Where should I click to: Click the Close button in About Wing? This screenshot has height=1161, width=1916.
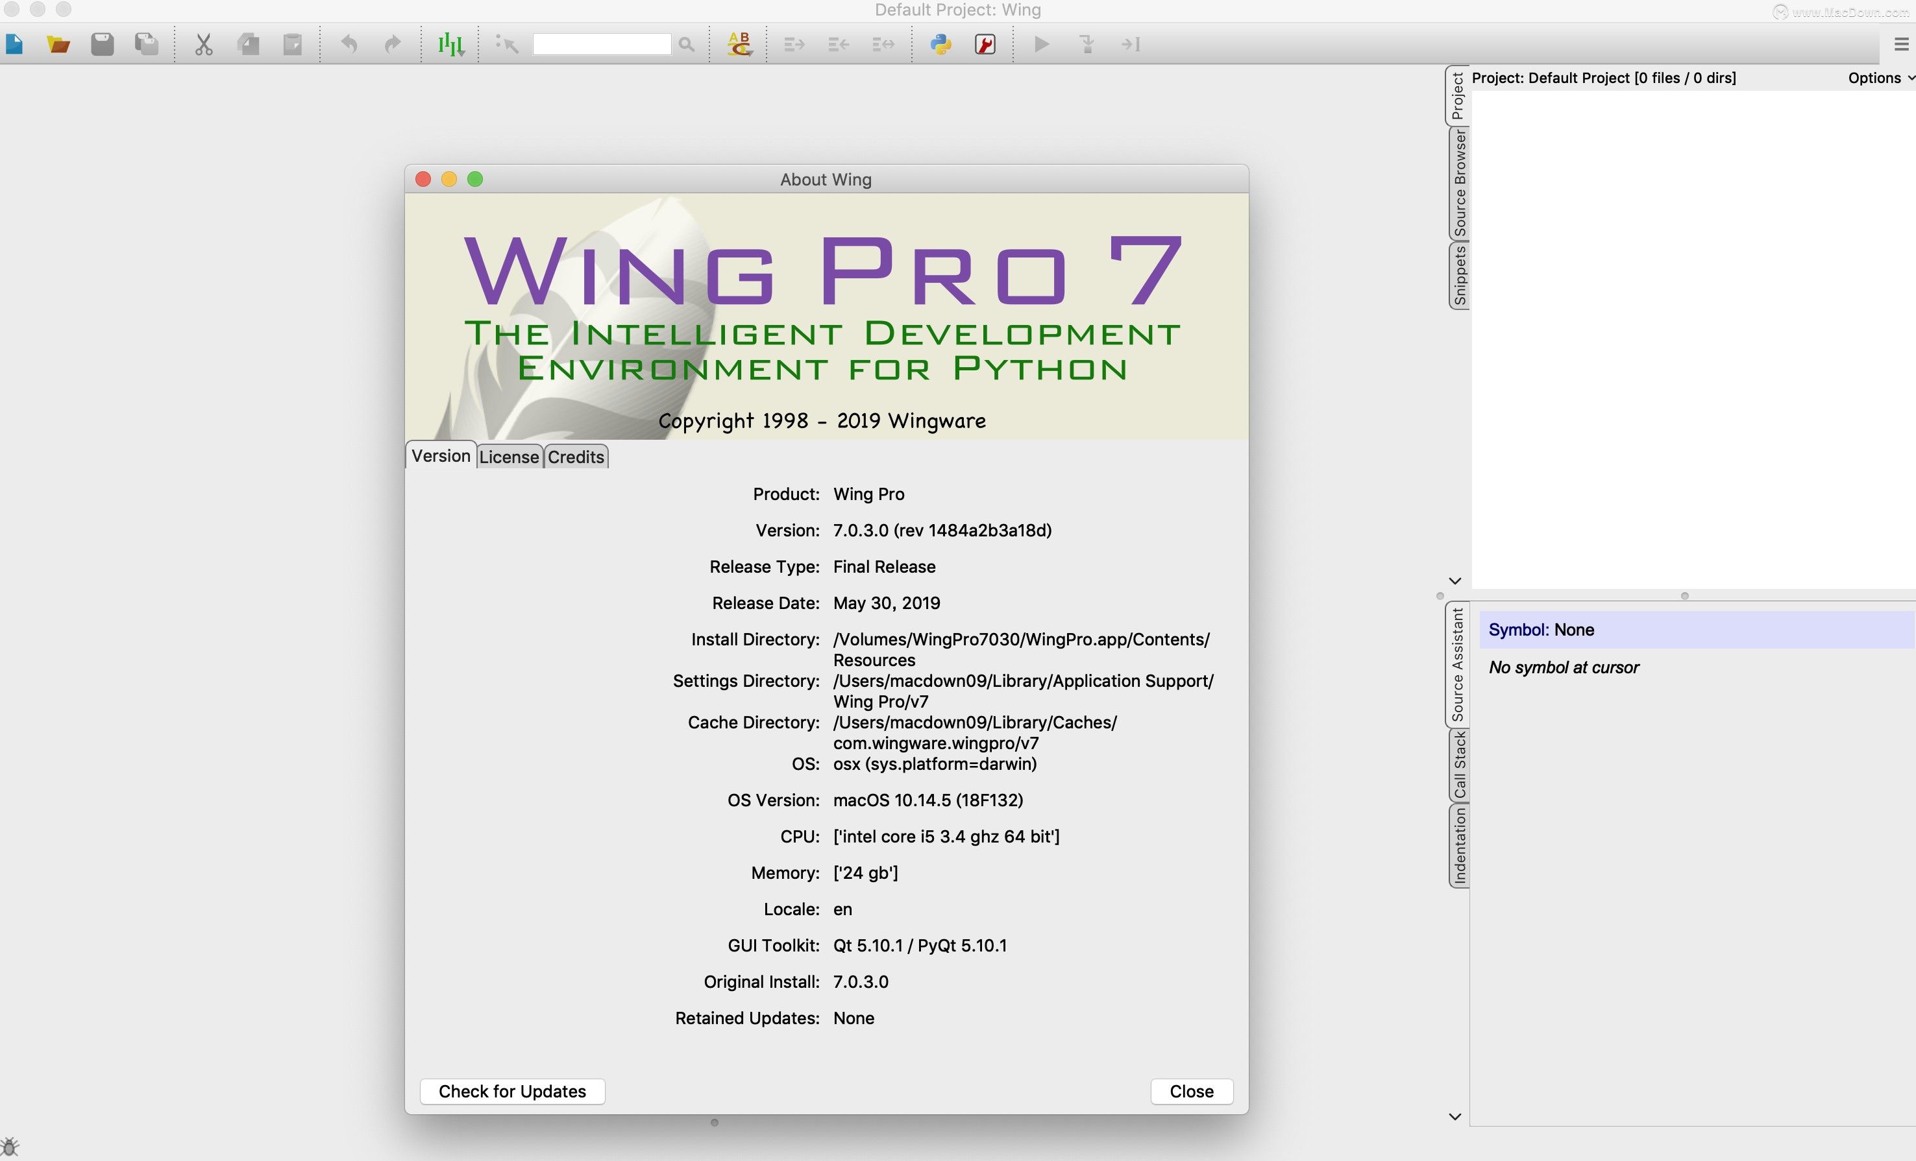(1191, 1091)
